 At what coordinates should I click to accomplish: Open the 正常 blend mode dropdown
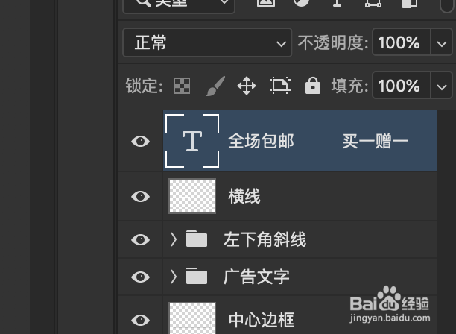point(207,42)
